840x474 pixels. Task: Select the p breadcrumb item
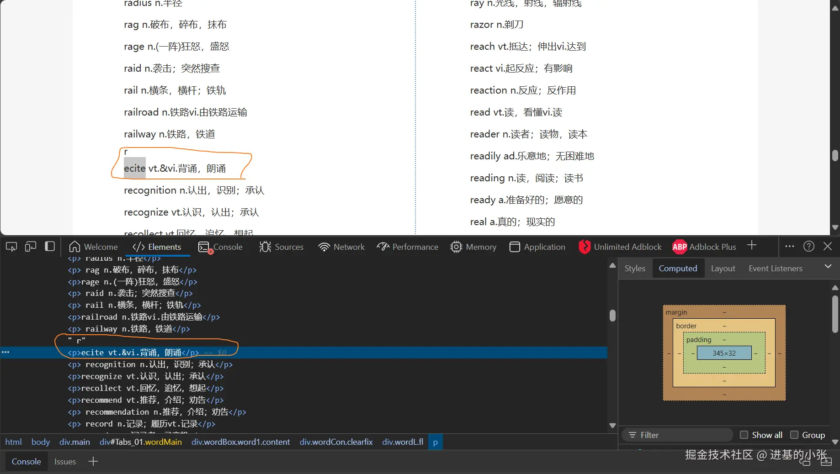tap(436, 442)
